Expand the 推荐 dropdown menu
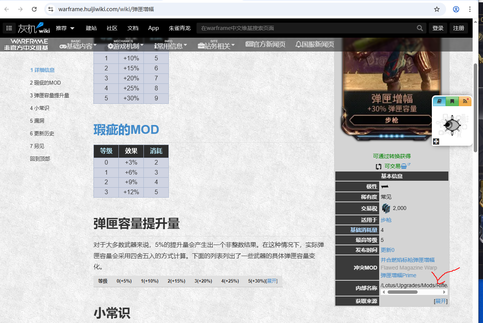Screen dimensions: 483x323 [x=65, y=28]
